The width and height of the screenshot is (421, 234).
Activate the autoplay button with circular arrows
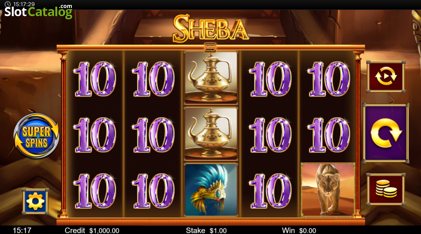click(386, 76)
